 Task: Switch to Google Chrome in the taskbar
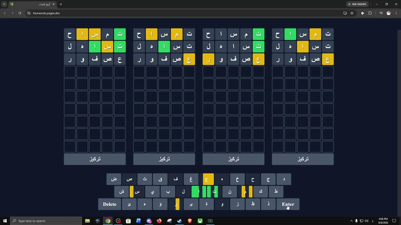click(x=108, y=221)
